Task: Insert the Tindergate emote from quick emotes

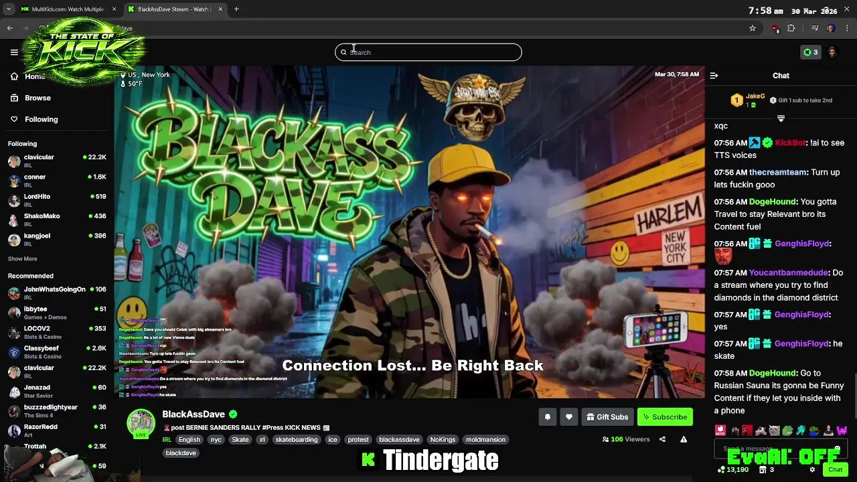Action: [x=720, y=430]
